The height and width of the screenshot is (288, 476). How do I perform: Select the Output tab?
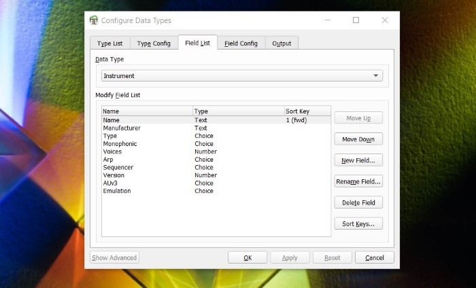(x=282, y=43)
